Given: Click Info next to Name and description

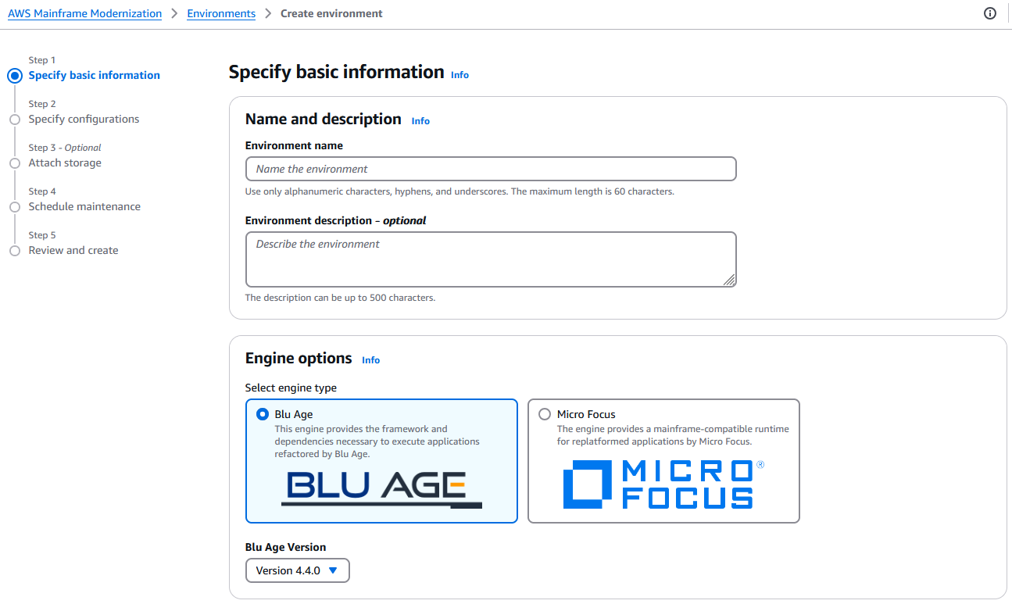Looking at the screenshot, I should (x=420, y=120).
